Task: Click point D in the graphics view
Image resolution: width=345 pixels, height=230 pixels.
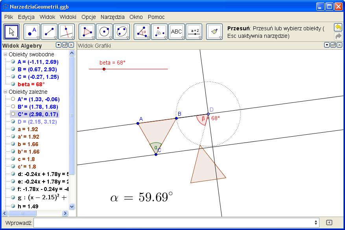Action: (208, 114)
